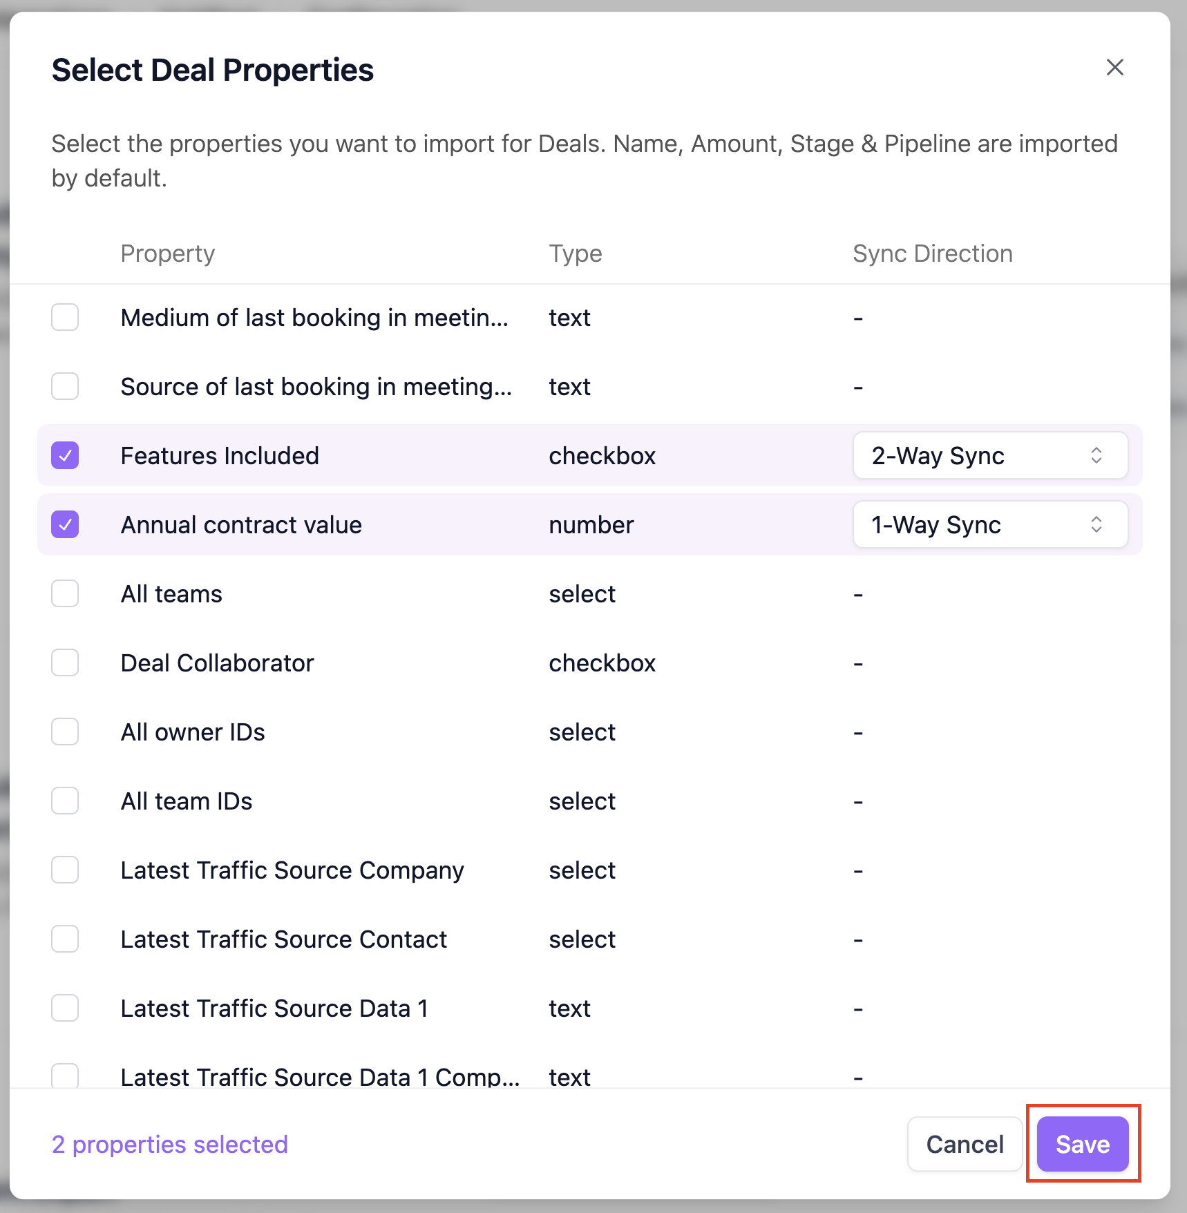Select the All owner IDs checkbox
This screenshot has width=1187, height=1213.
(x=65, y=732)
